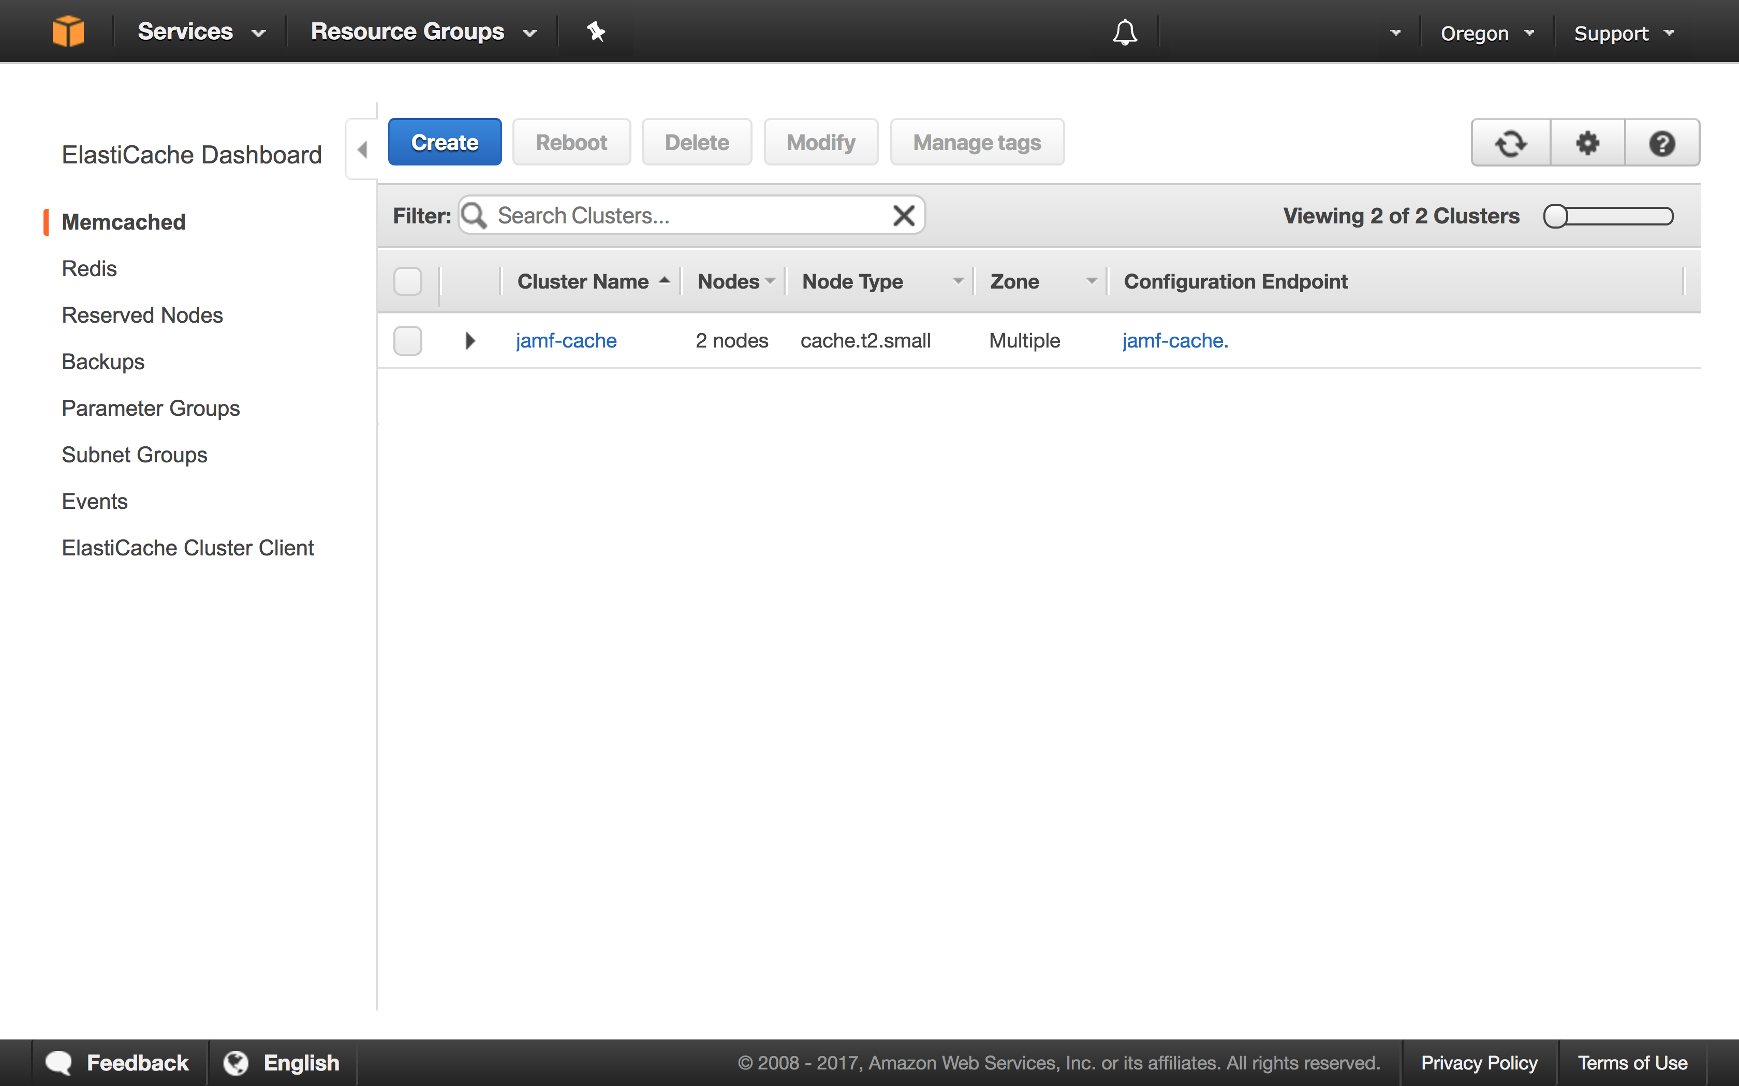The width and height of the screenshot is (1739, 1086).
Task: Refresh the cluster list
Action: [1510, 143]
